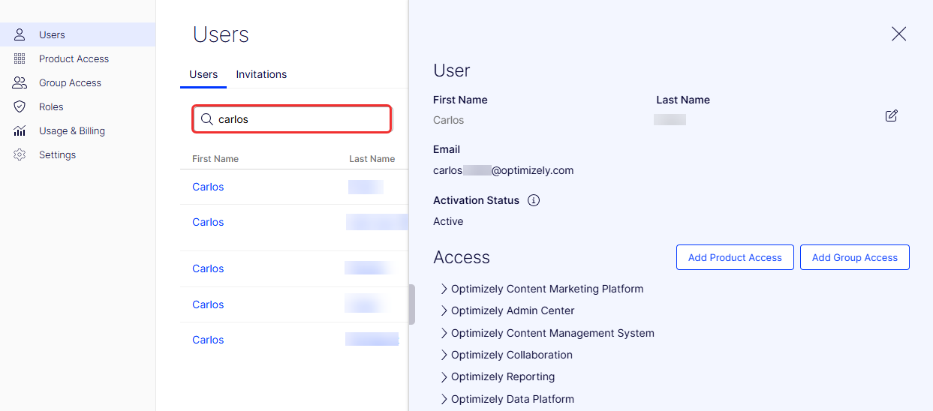Viewport: 933px width, 411px height.
Task: Click the Activation Status info icon
Action: (x=534, y=200)
